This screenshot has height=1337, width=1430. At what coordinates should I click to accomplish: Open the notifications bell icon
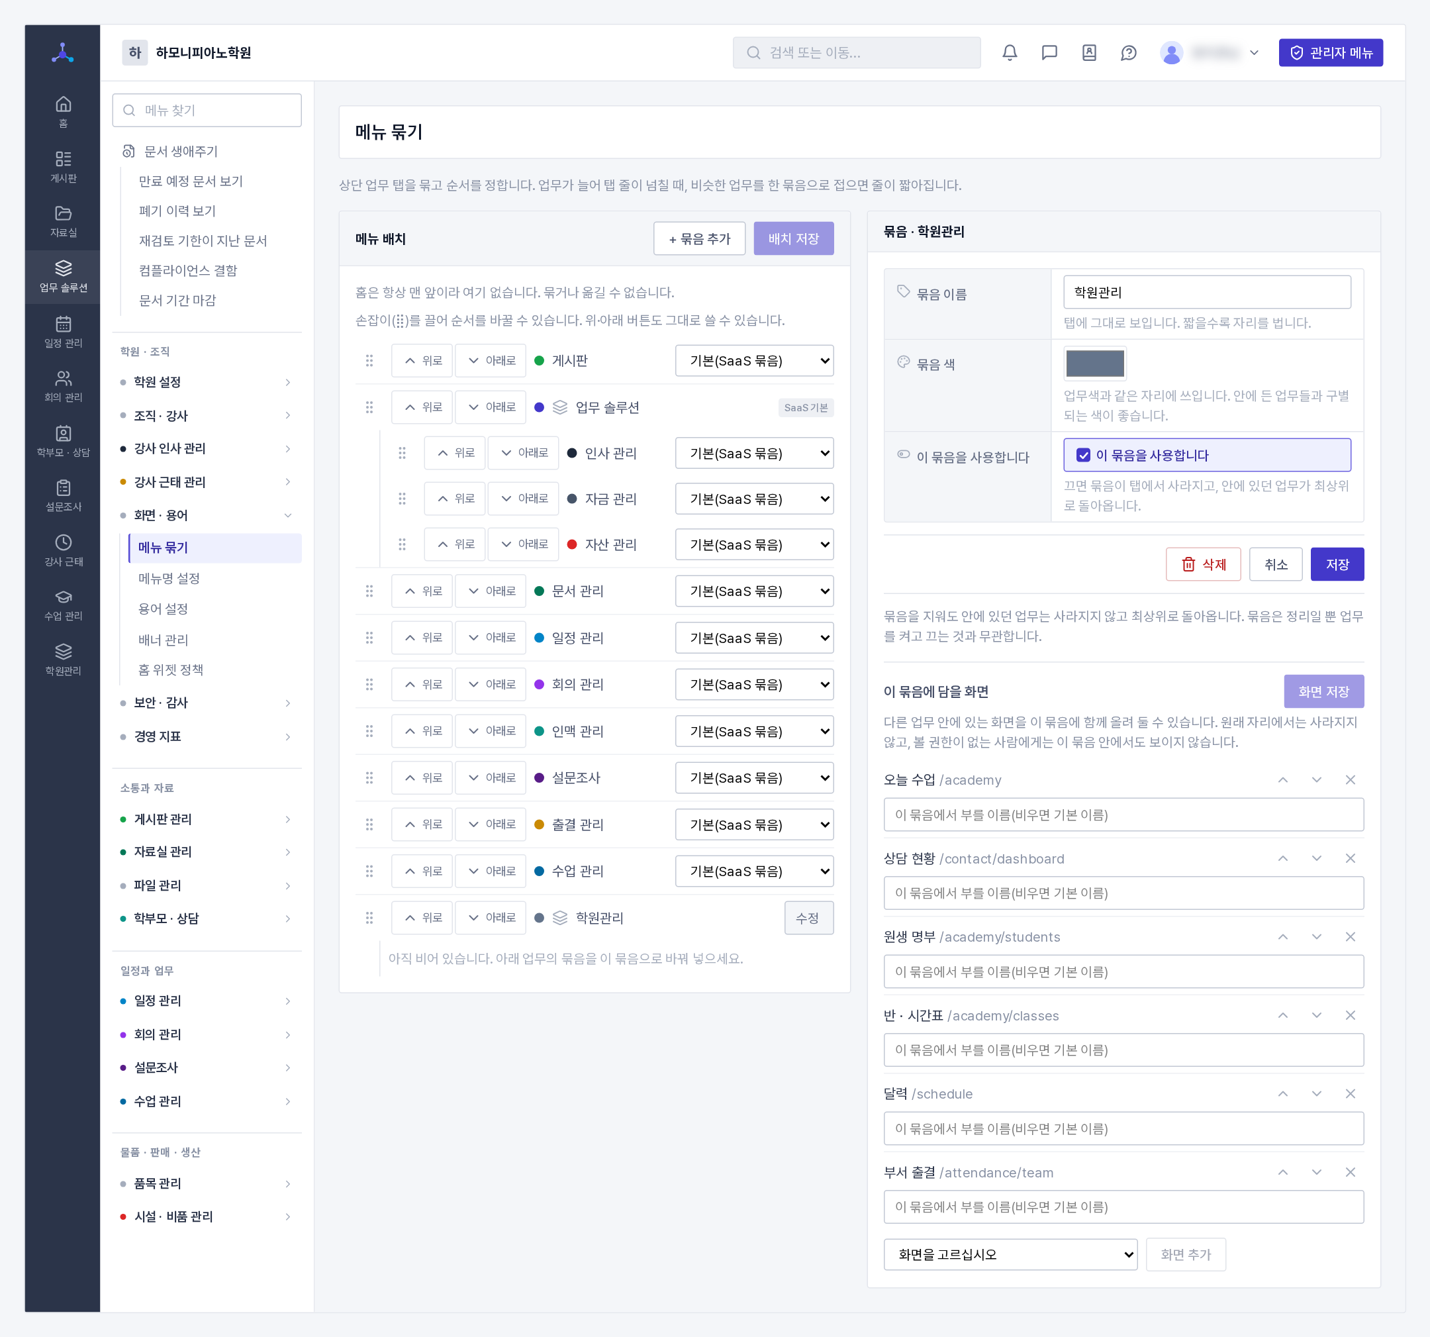click(x=1010, y=52)
